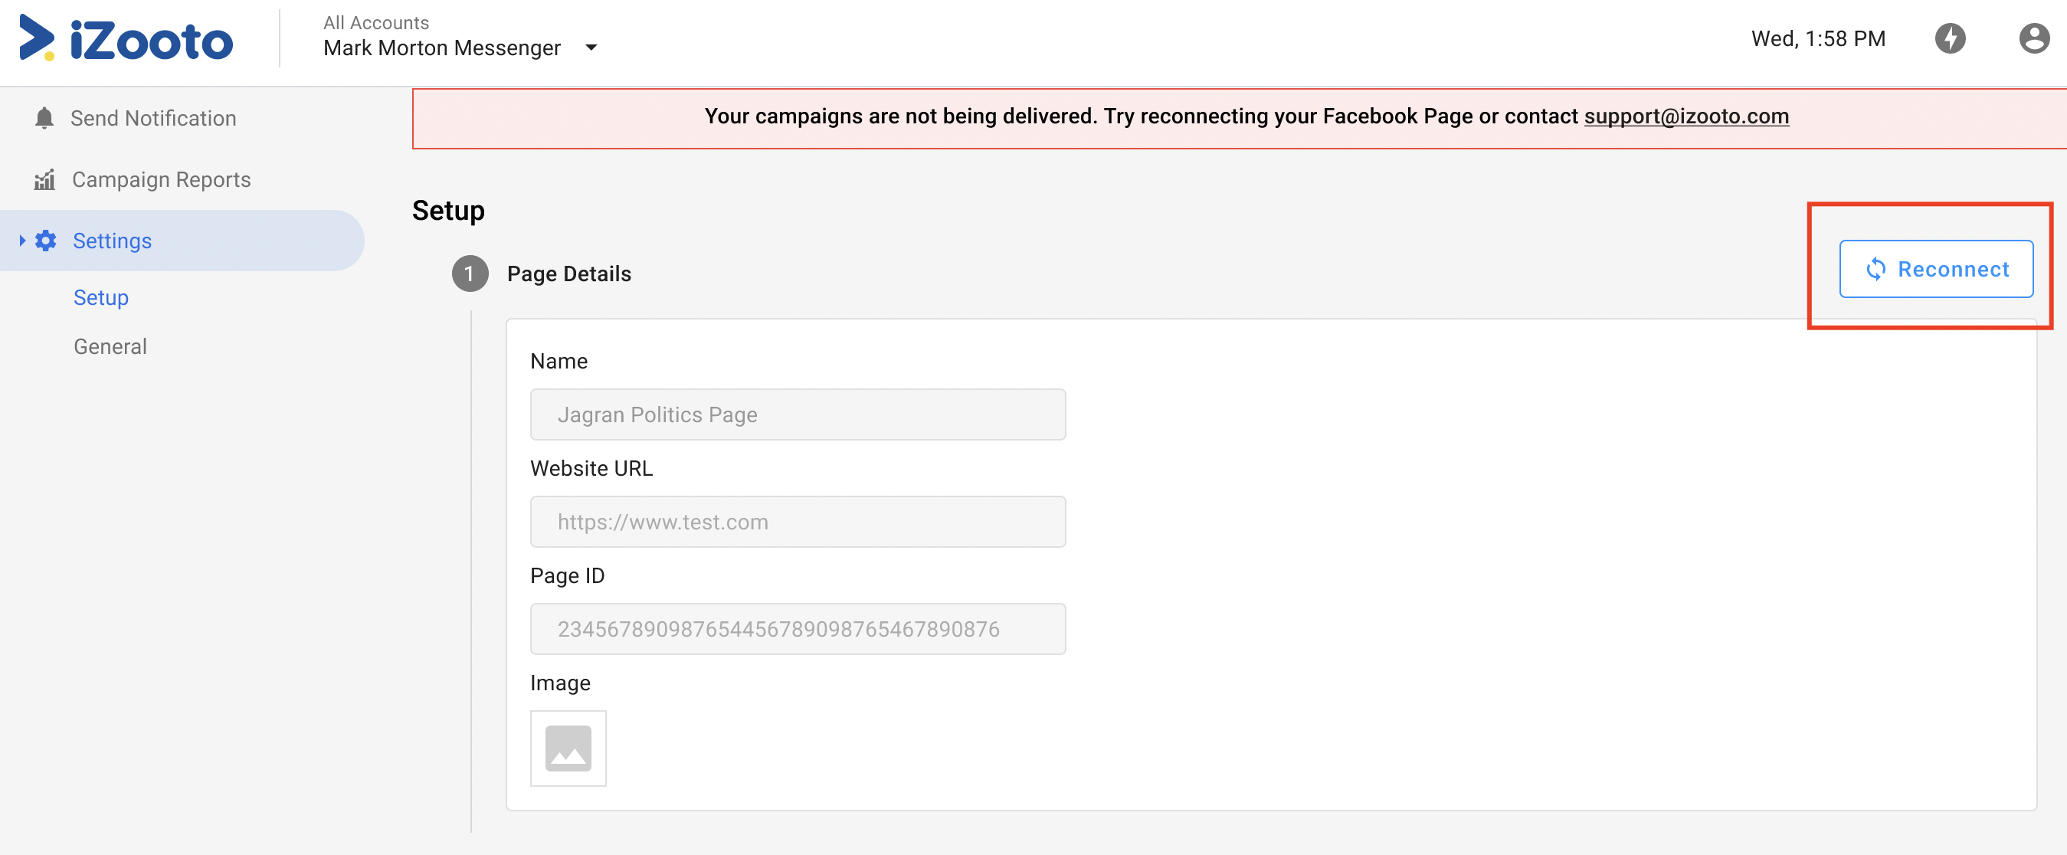Click the step 1 Page Details circle
The height and width of the screenshot is (855, 2067).
[x=470, y=274]
